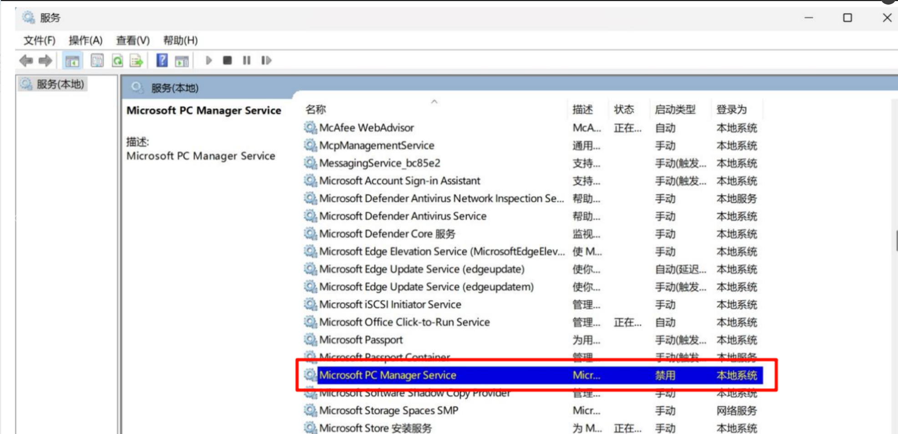Viewport: 898px width, 434px height.
Task: Open the 文件(F) menu
Action: tap(39, 40)
